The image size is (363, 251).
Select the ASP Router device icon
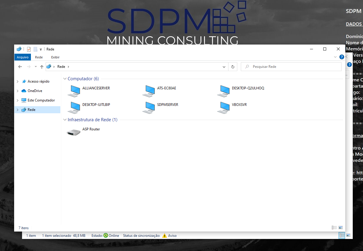point(73,132)
